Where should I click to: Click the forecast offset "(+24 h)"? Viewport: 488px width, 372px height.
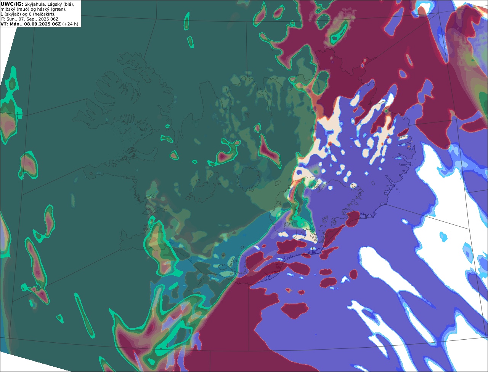point(70,24)
